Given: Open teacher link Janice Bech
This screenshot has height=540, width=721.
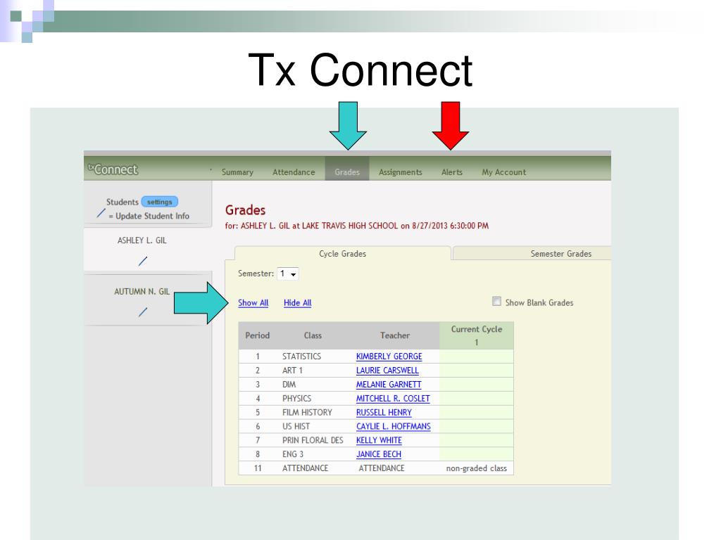Looking at the screenshot, I should click(378, 454).
